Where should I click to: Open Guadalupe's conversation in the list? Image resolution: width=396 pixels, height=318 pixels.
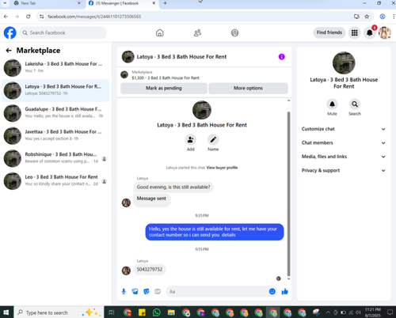click(x=55, y=113)
